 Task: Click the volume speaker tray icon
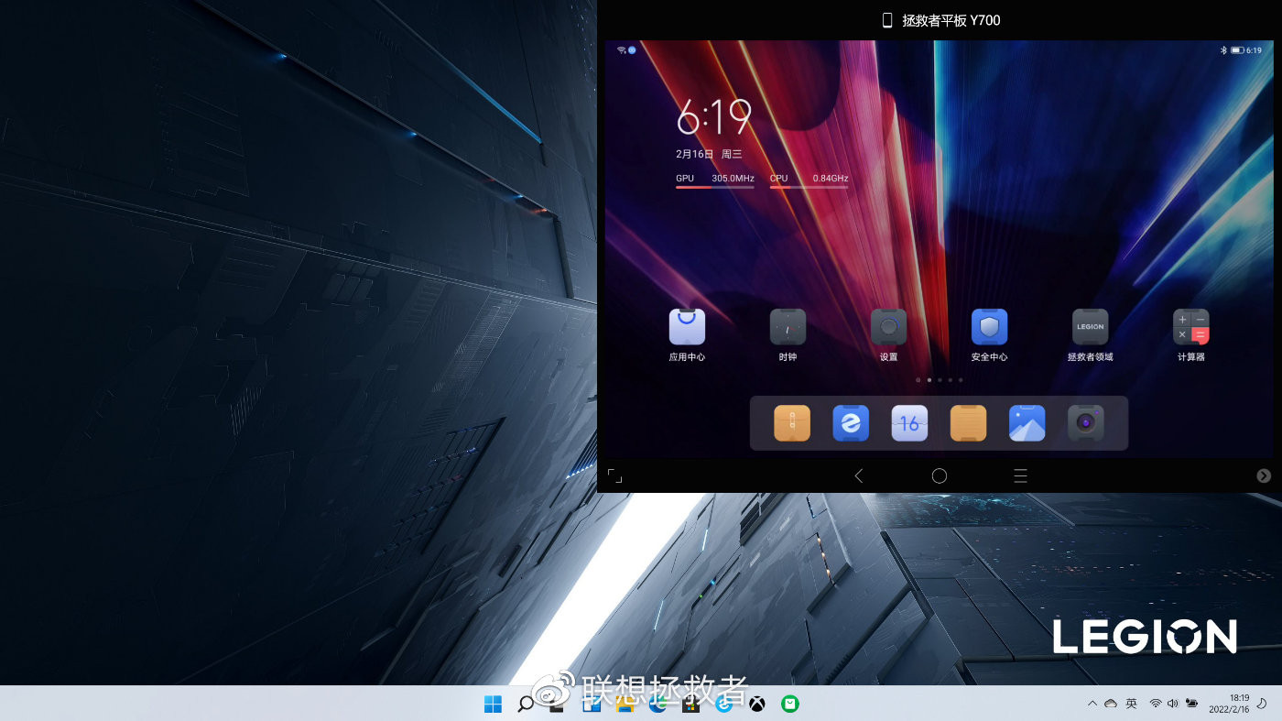pyautogui.click(x=1173, y=704)
